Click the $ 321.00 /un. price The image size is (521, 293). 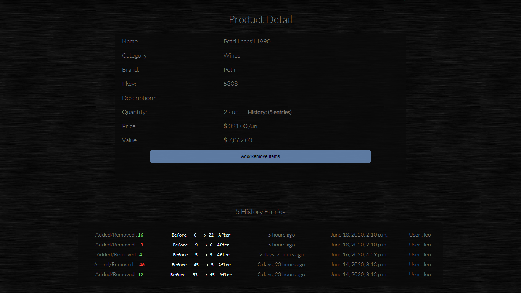tap(241, 126)
